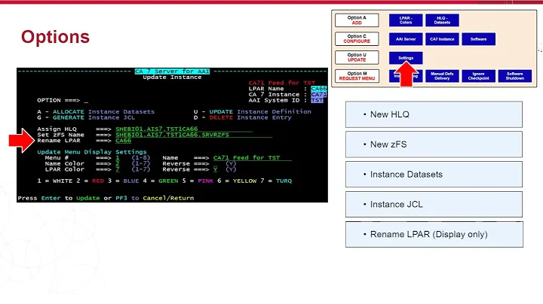Click the YELLOW color legend entry
Viewport: 543px width, 304px height.
pos(244,181)
